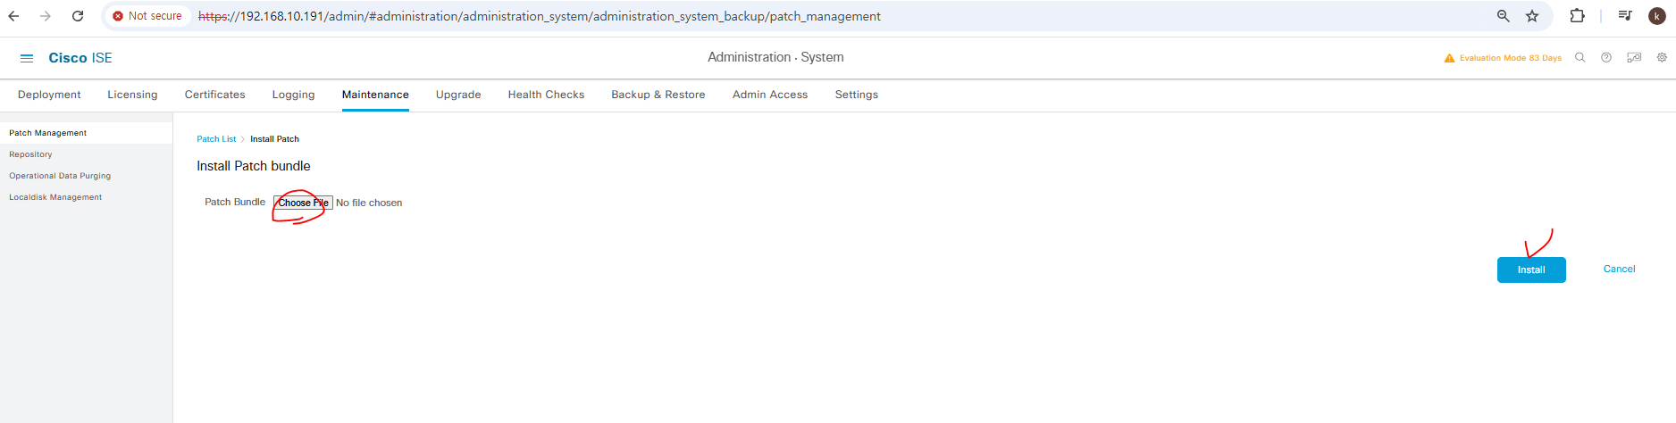Screen dimensions: 1676x423
Task: Click the Cancel link
Action: (1619, 269)
